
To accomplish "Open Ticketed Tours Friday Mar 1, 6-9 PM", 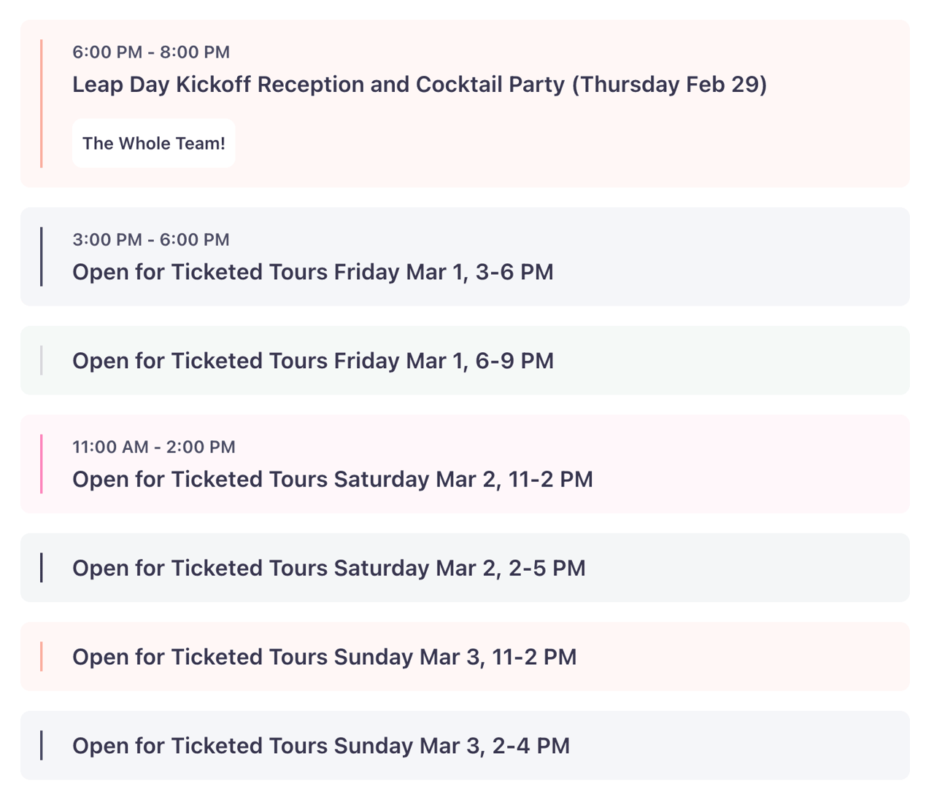I will pos(313,361).
